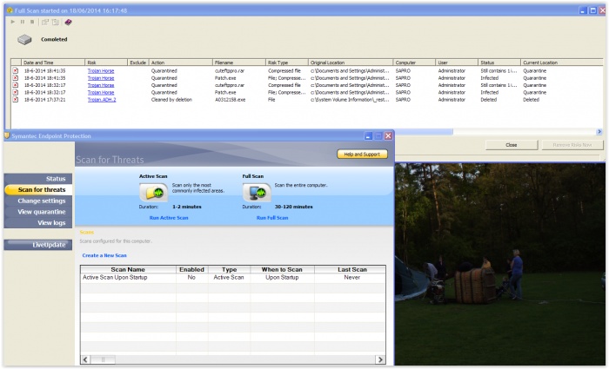Select Change settings in the sidebar
Image resolution: width=609 pixels, height=369 pixels.
(x=42, y=201)
